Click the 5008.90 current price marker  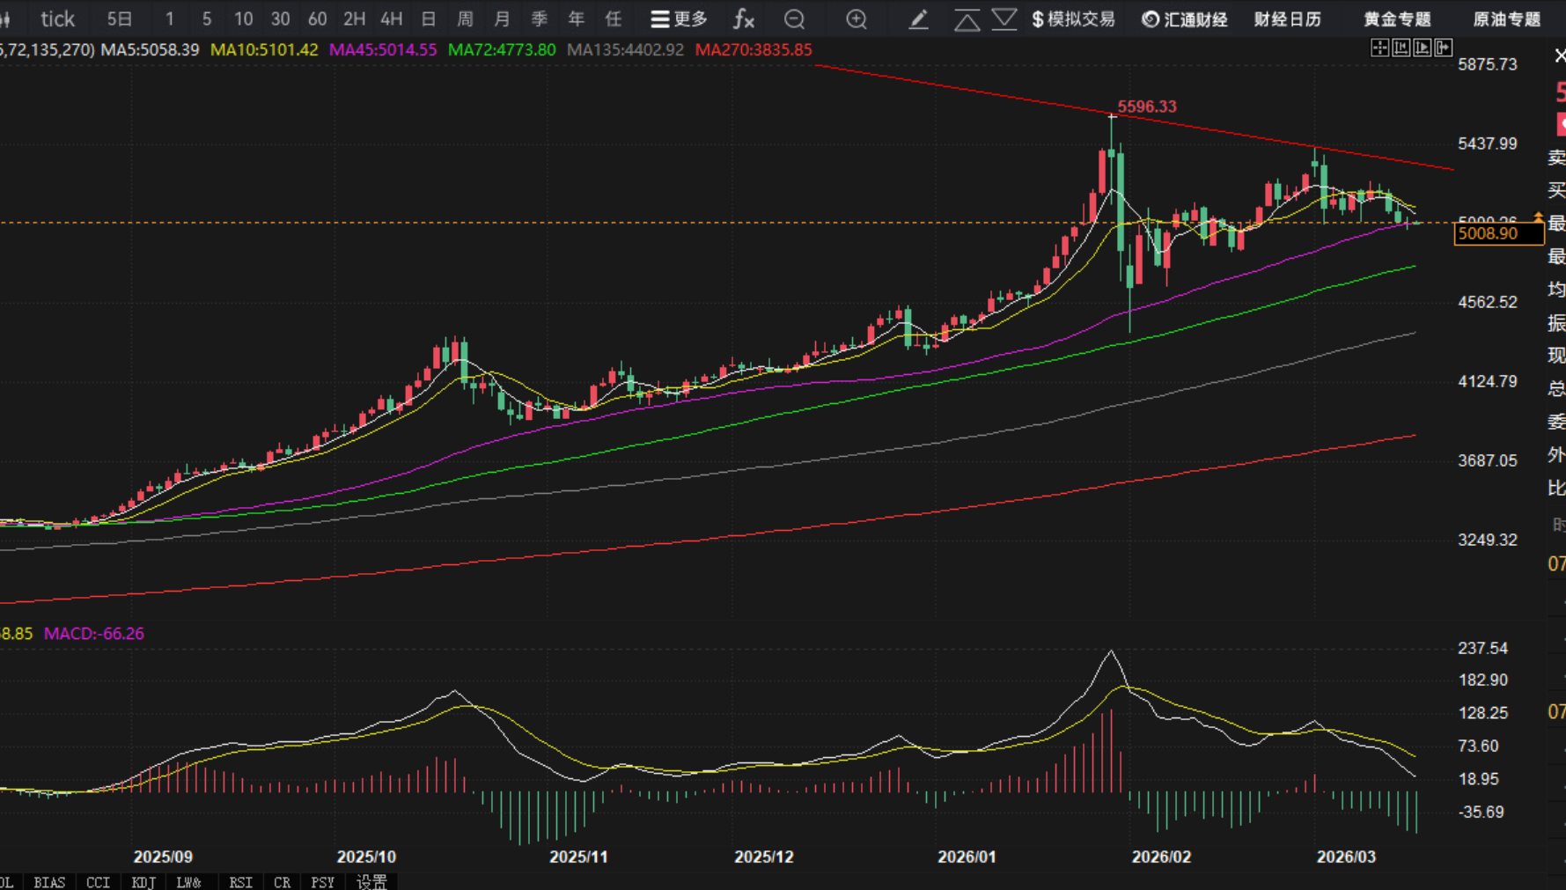(x=1497, y=233)
